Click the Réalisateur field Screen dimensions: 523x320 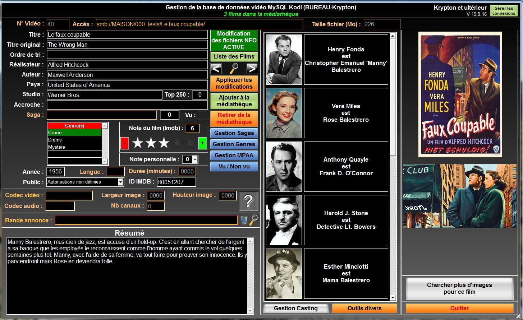click(x=127, y=65)
